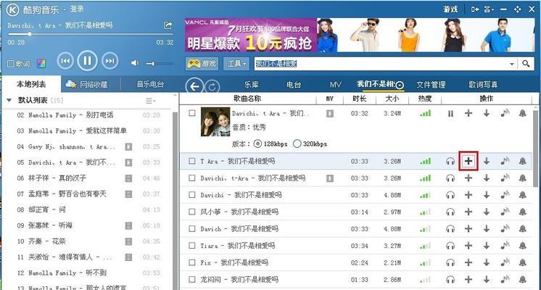
Task: Toggle the 歌词 lyrics checkbox
Action: coord(11,64)
